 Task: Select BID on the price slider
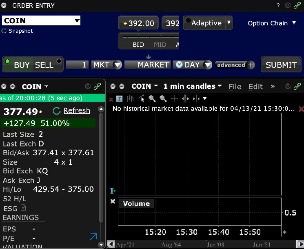pos(138,45)
